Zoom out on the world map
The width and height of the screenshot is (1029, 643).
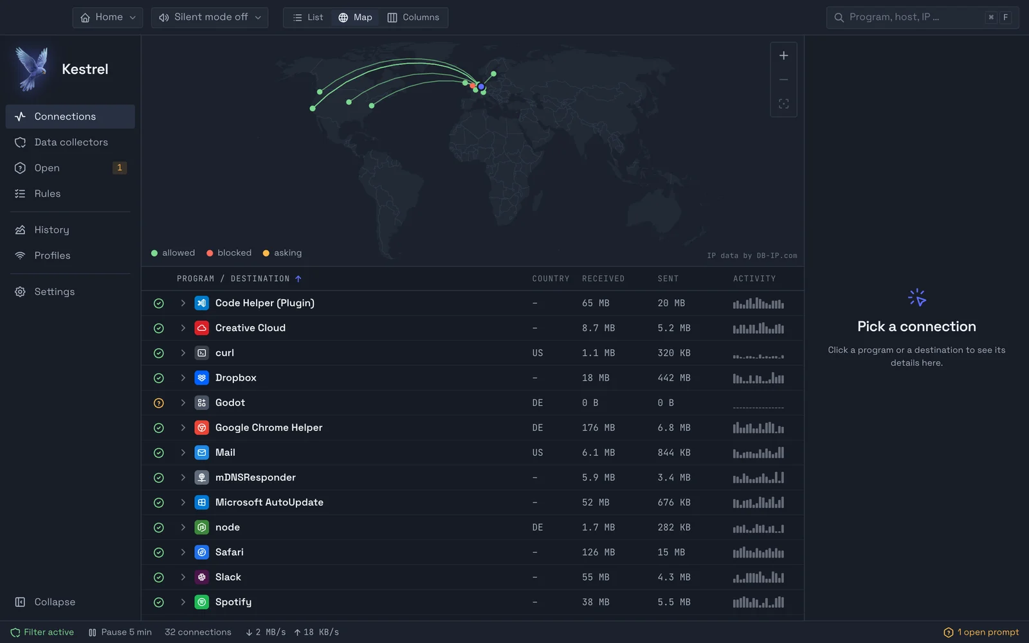(783, 80)
